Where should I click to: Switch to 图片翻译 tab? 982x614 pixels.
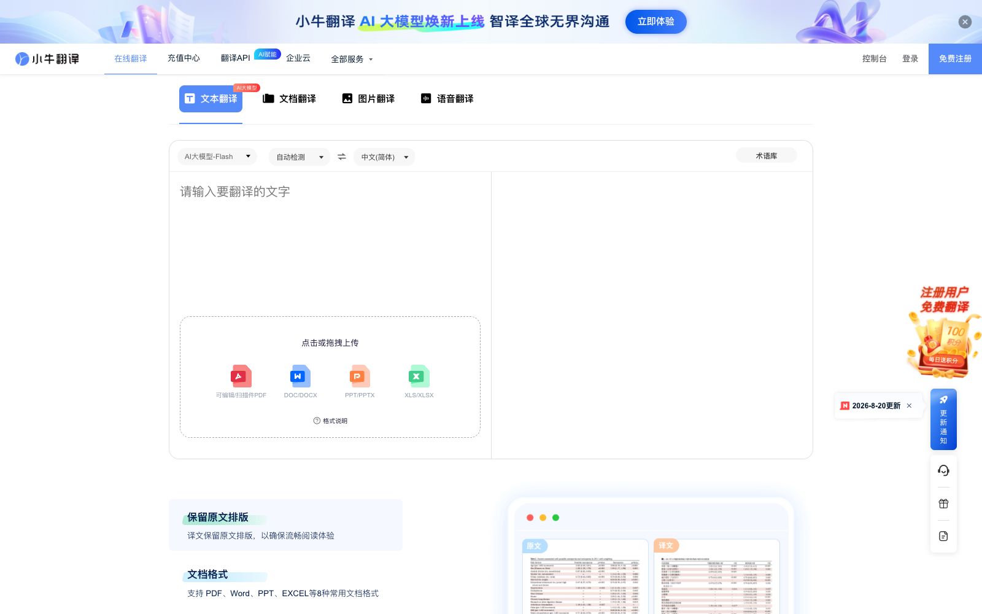click(368, 99)
